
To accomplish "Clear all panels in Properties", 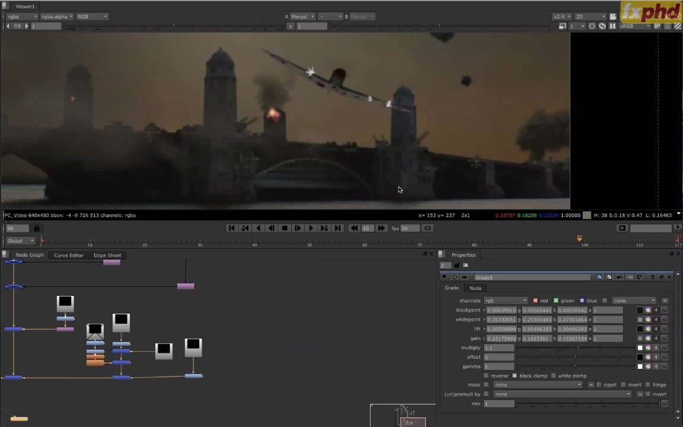I will click(465, 265).
